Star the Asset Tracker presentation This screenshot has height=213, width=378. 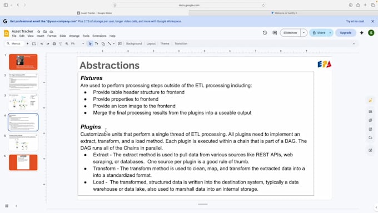[38, 31]
